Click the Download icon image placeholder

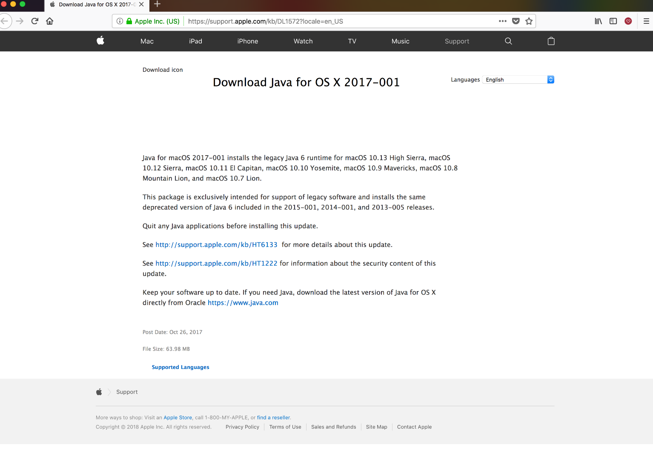tap(163, 70)
